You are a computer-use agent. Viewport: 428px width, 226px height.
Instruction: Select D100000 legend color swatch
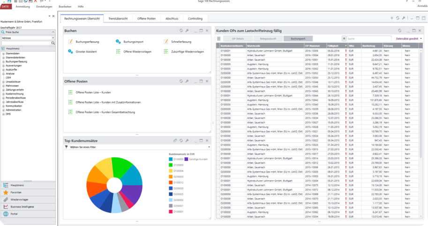pos(171,159)
